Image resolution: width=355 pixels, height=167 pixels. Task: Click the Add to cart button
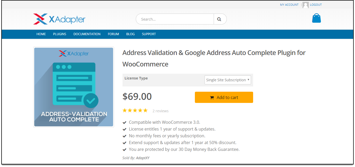224,97
